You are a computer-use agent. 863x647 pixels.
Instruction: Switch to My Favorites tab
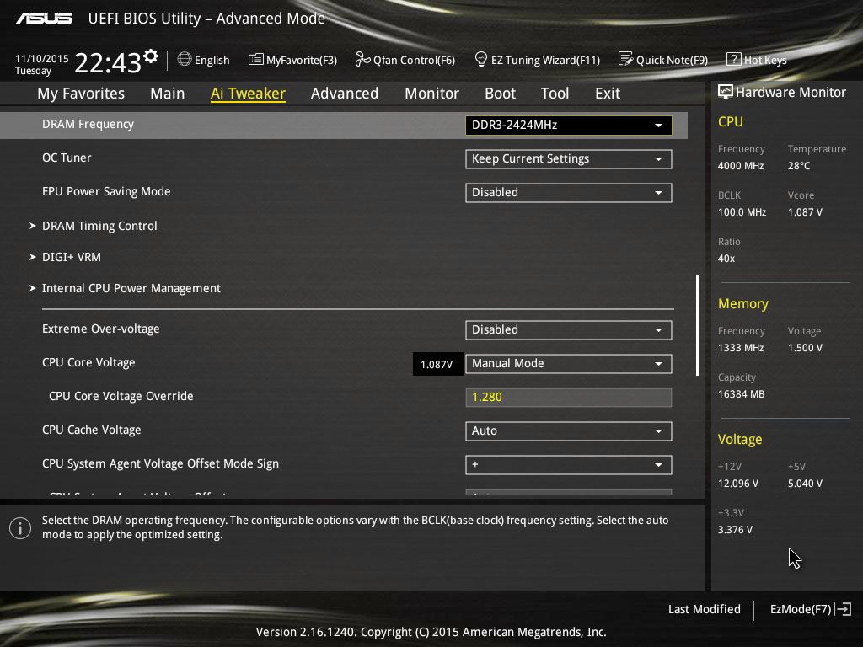81,94
